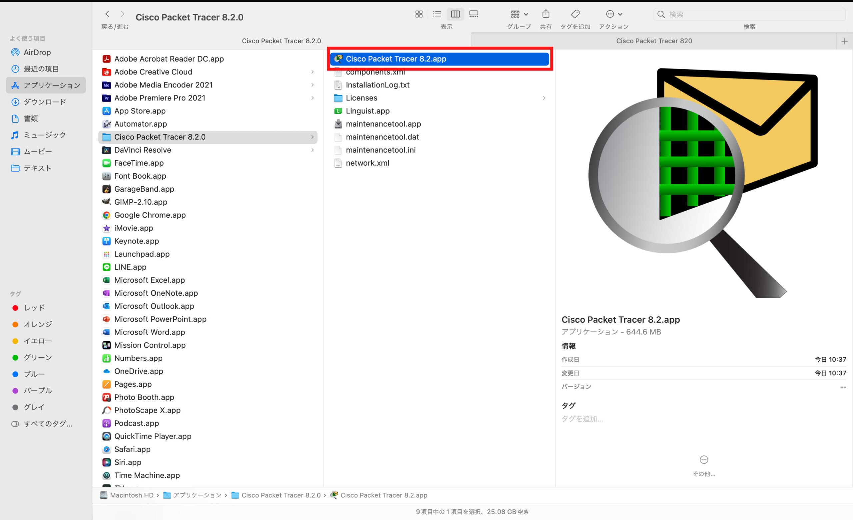Switch to column view
853x520 pixels.
[455, 14]
